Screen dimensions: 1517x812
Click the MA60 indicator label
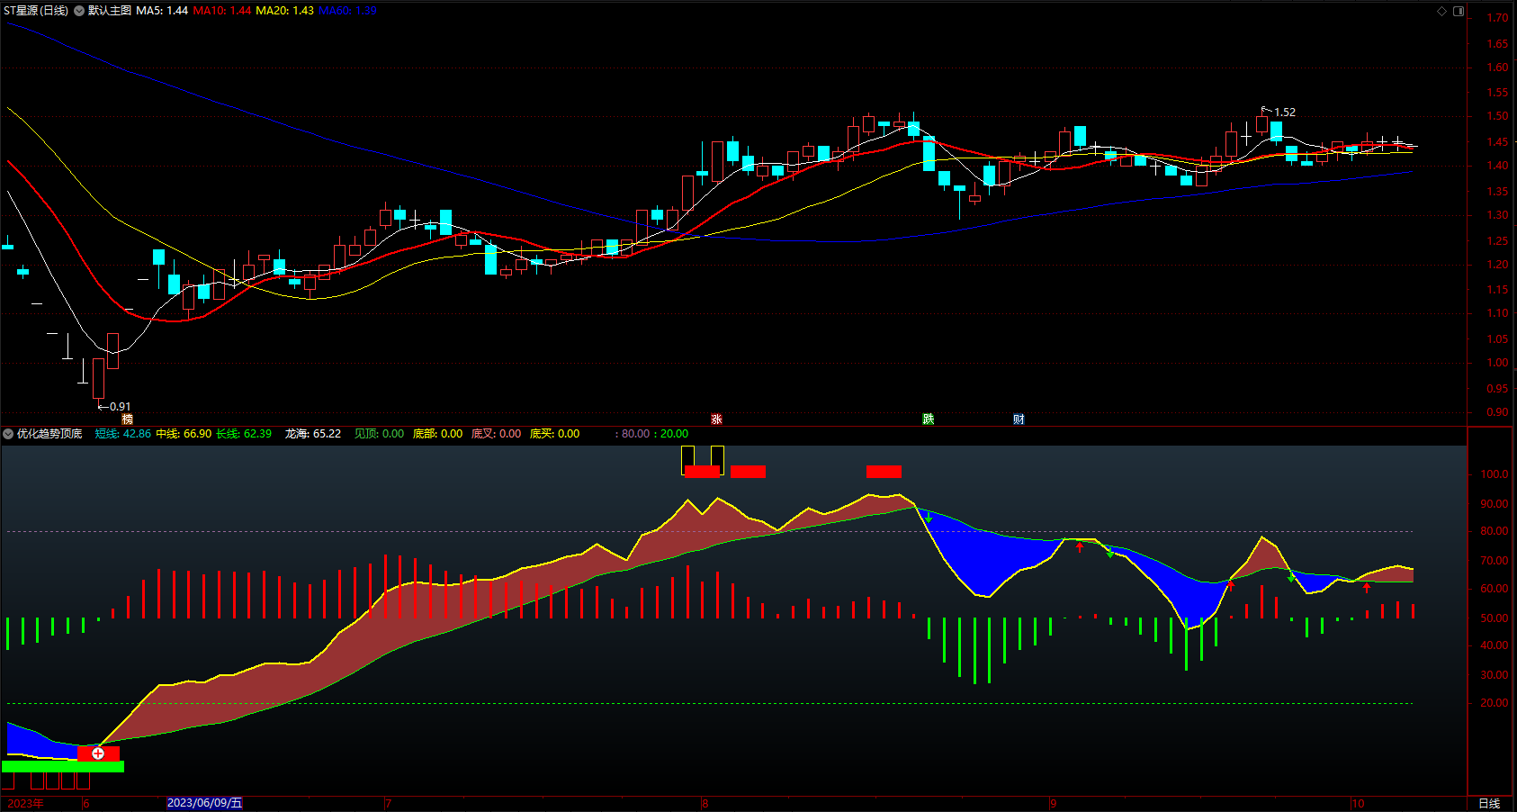(347, 11)
